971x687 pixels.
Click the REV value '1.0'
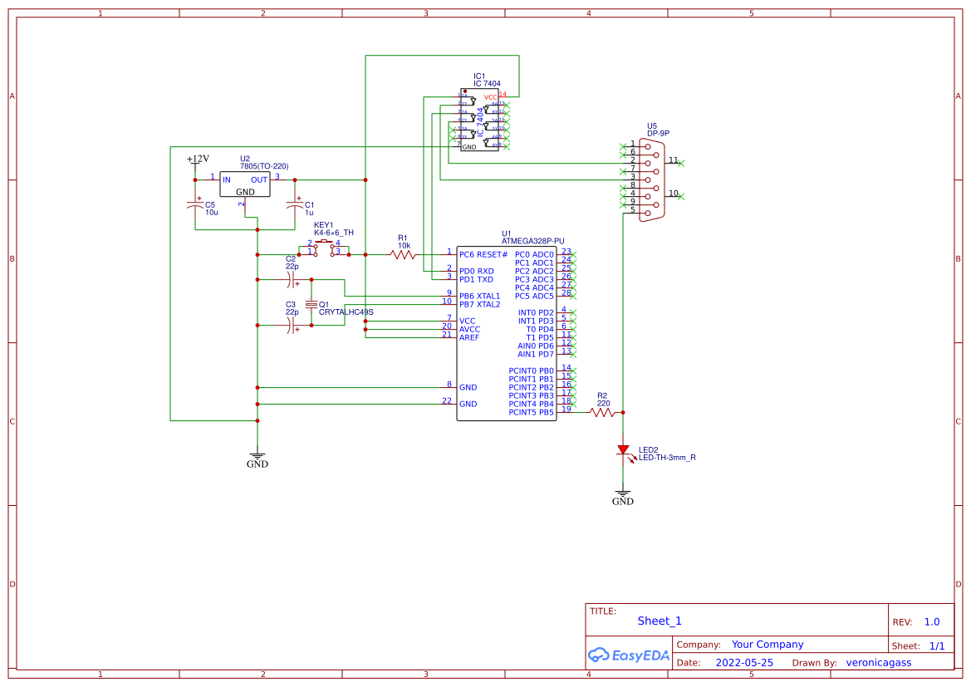(x=932, y=622)
